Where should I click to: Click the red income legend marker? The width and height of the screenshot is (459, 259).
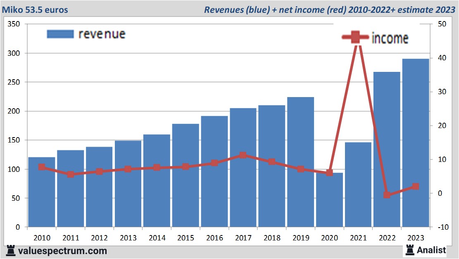coord(356,38)
